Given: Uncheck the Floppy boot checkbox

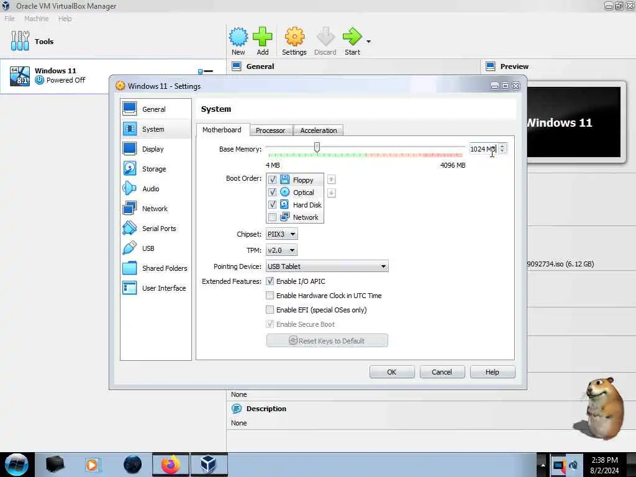Looking at the screenshot, I should (272, 179).
